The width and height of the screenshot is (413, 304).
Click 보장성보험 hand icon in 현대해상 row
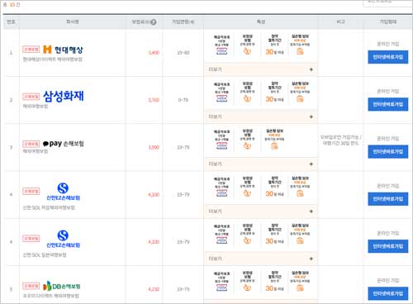(247, 51)
